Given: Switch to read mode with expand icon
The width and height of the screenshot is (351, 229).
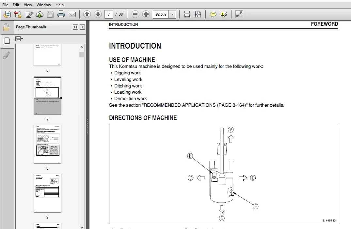Looking at the screenshot, I should pos(239,14).
